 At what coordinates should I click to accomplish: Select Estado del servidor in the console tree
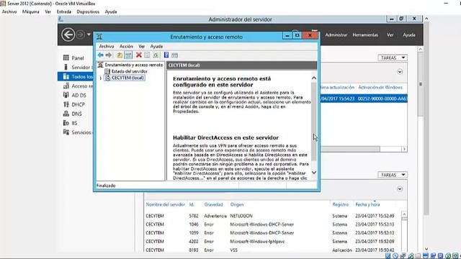pos(130,71)
